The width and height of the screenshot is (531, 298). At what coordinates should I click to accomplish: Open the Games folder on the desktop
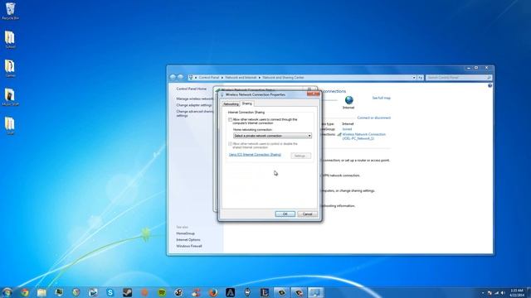tap(10, 68)
